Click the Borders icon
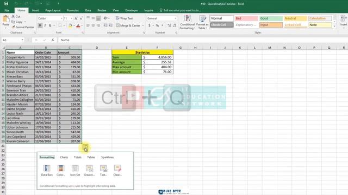348x195 pixels. (60, 25)
